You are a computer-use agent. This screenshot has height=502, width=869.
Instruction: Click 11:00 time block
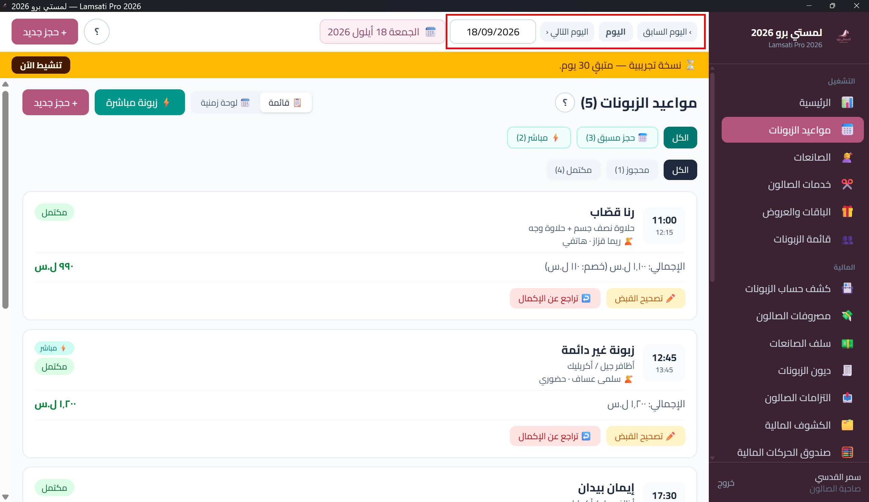664,225
